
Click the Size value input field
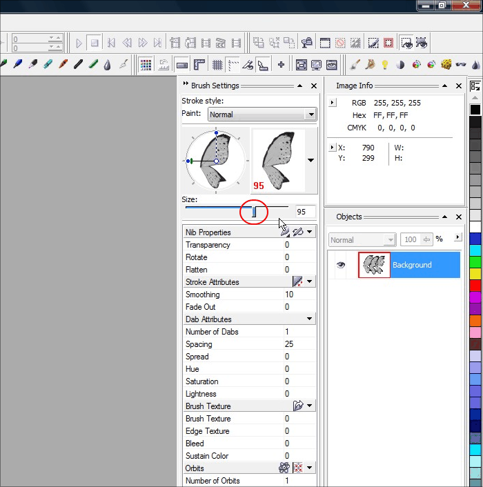305,212
